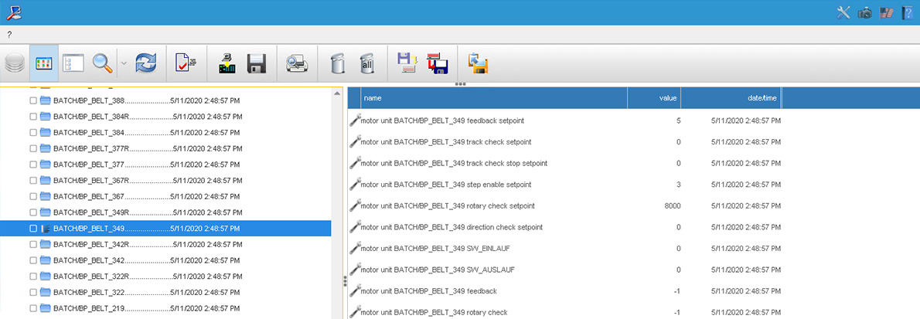Click the orange floppy with clipboard icon
Image resolution: width=920 pixels, height=319 pixels.
click(479, 63)
